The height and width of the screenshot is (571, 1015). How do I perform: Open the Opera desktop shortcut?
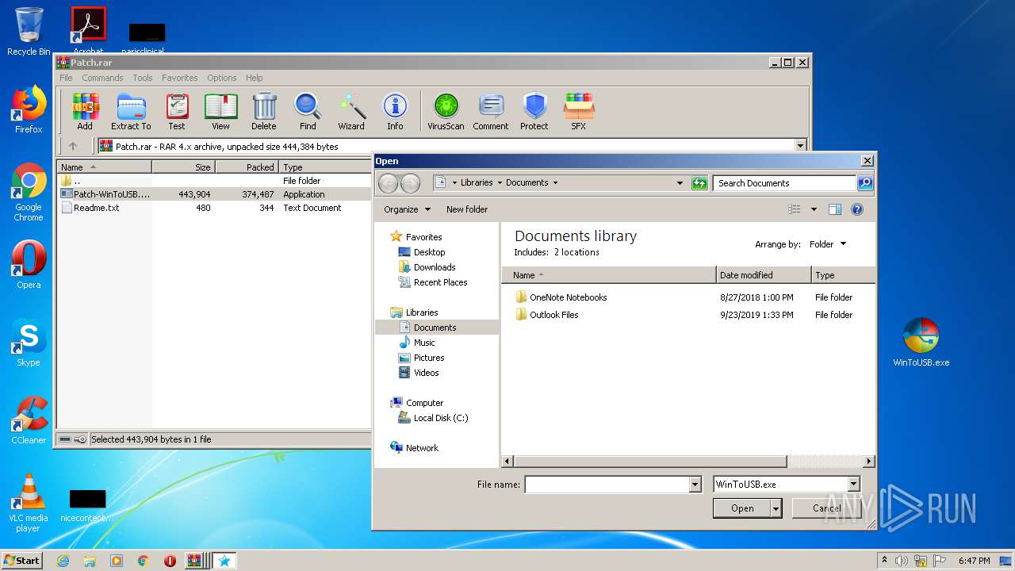tap(29, 265)
